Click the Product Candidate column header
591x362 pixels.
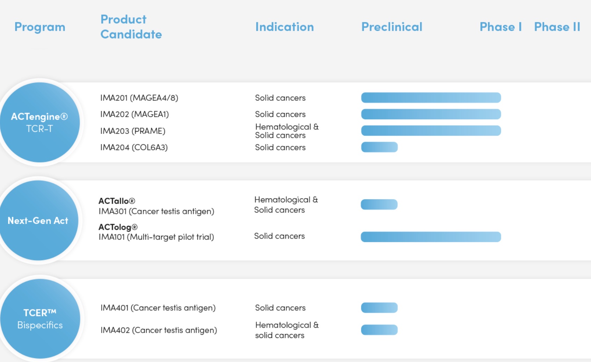pyautogui.click(x=131, y=27)
